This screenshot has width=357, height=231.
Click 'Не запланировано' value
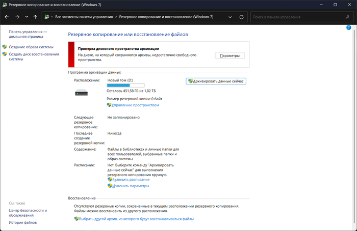point(123,118)
